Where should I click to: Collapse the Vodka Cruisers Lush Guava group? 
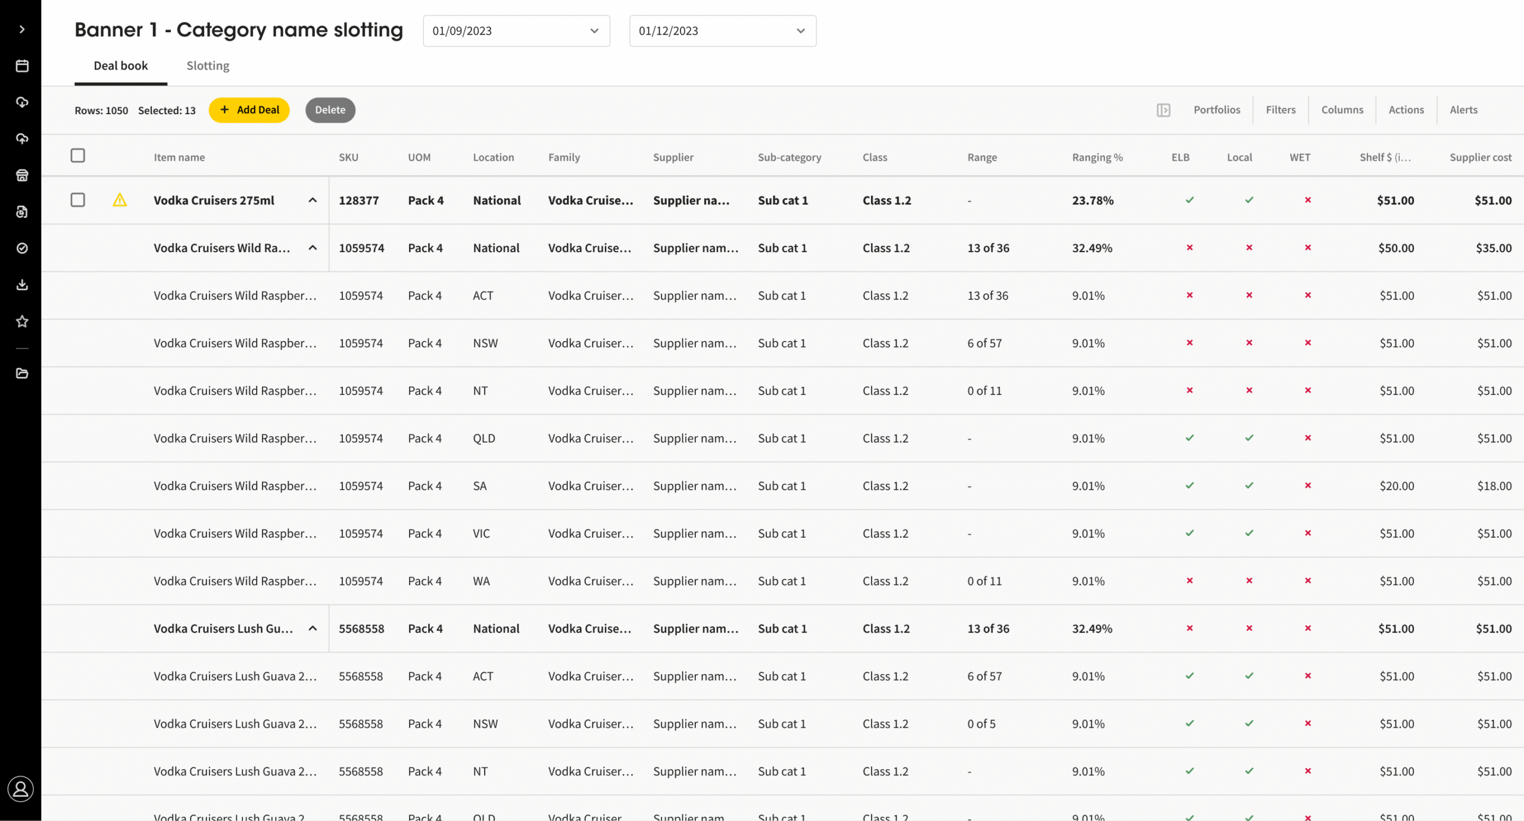(x=313, y=628)
